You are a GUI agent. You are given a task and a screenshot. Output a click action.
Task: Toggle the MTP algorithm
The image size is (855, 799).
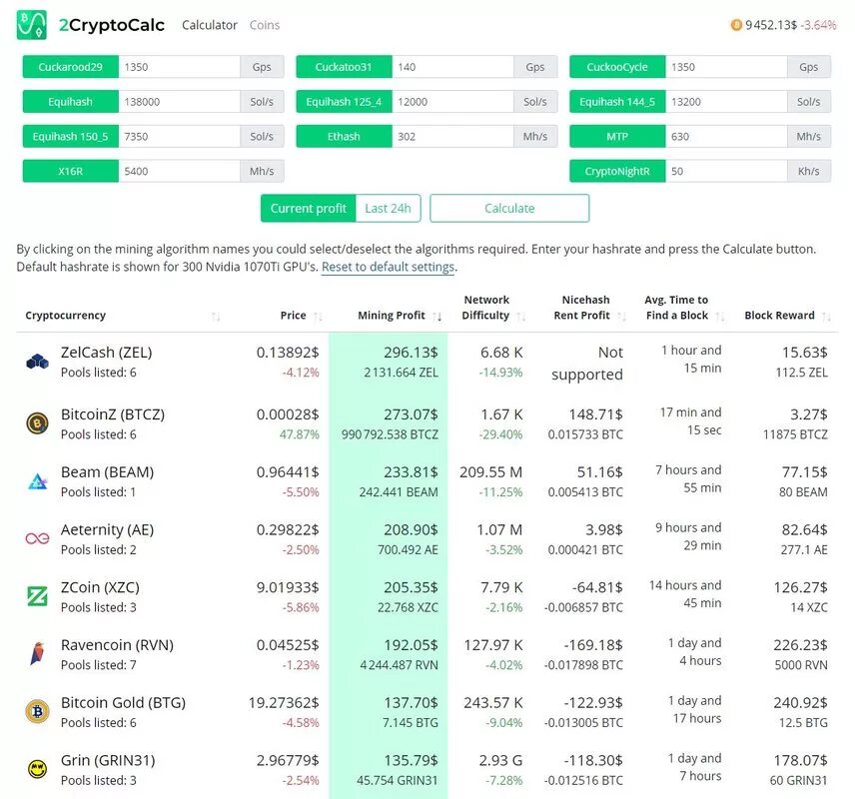[617, 137]
